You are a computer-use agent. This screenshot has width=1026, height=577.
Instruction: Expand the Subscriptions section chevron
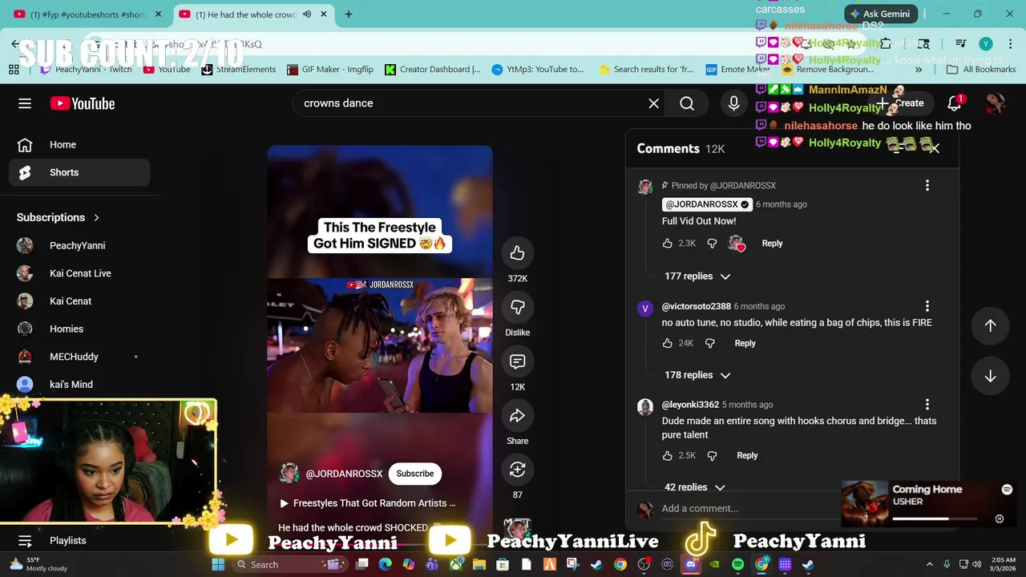point(96,217)
